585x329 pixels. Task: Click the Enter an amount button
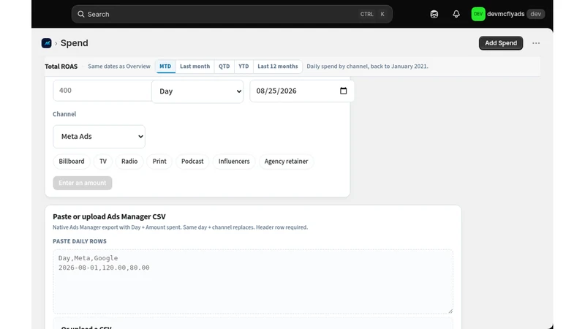coord(83,184)
